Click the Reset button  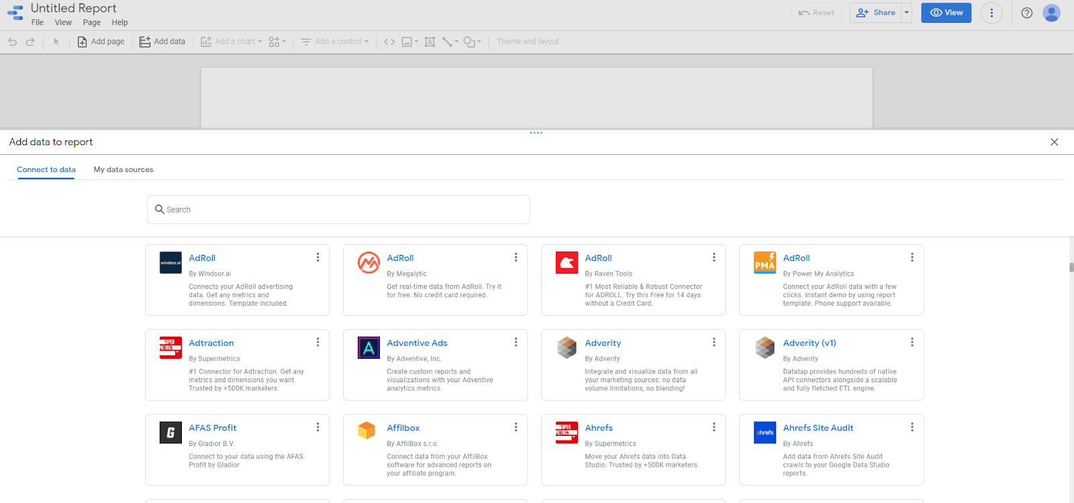click(816, 13)
